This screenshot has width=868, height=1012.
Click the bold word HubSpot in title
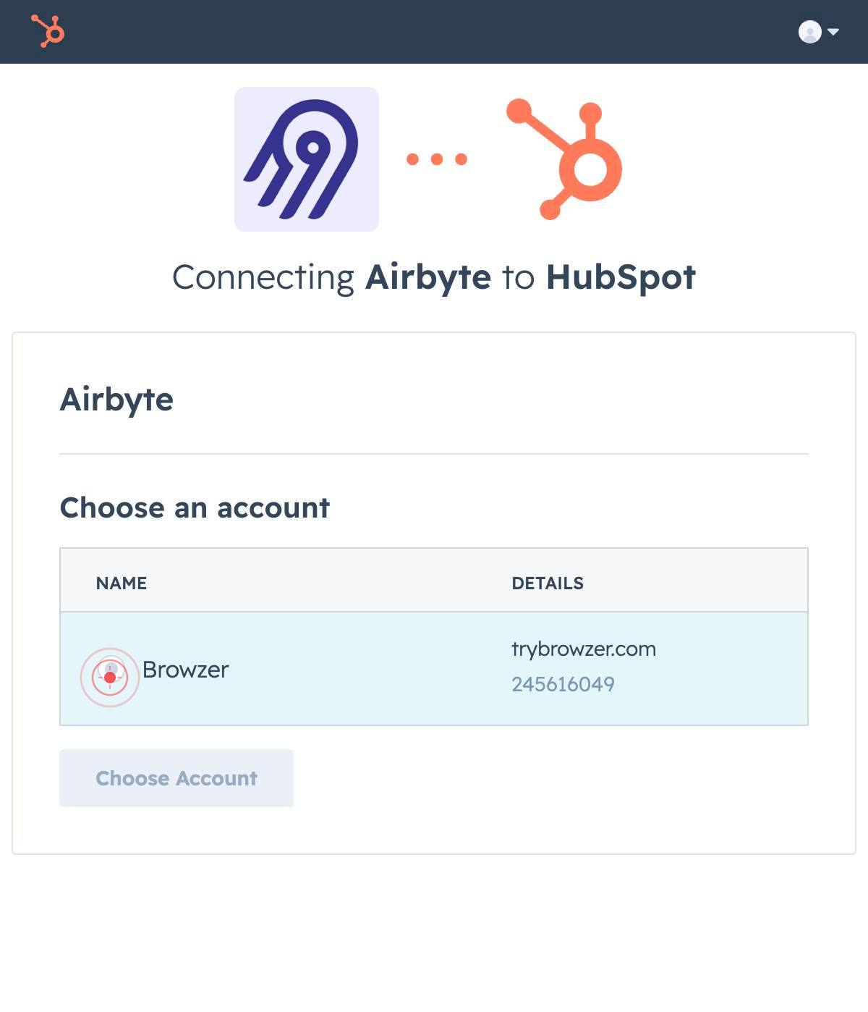621,277
